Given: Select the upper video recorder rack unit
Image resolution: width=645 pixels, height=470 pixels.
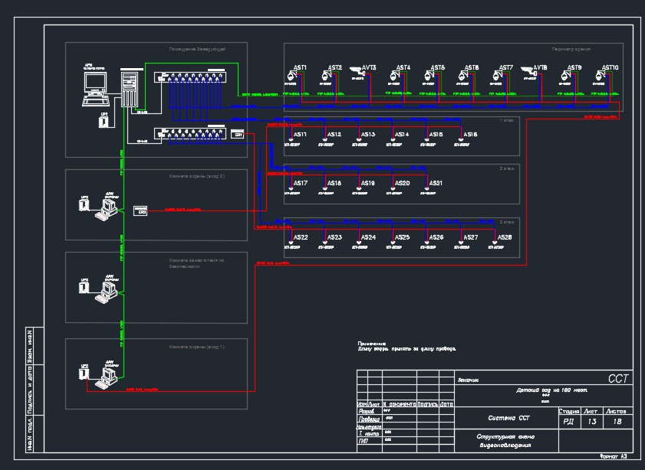Looking at the screenshot, I should pyautogui.click(x=190, y=77).
